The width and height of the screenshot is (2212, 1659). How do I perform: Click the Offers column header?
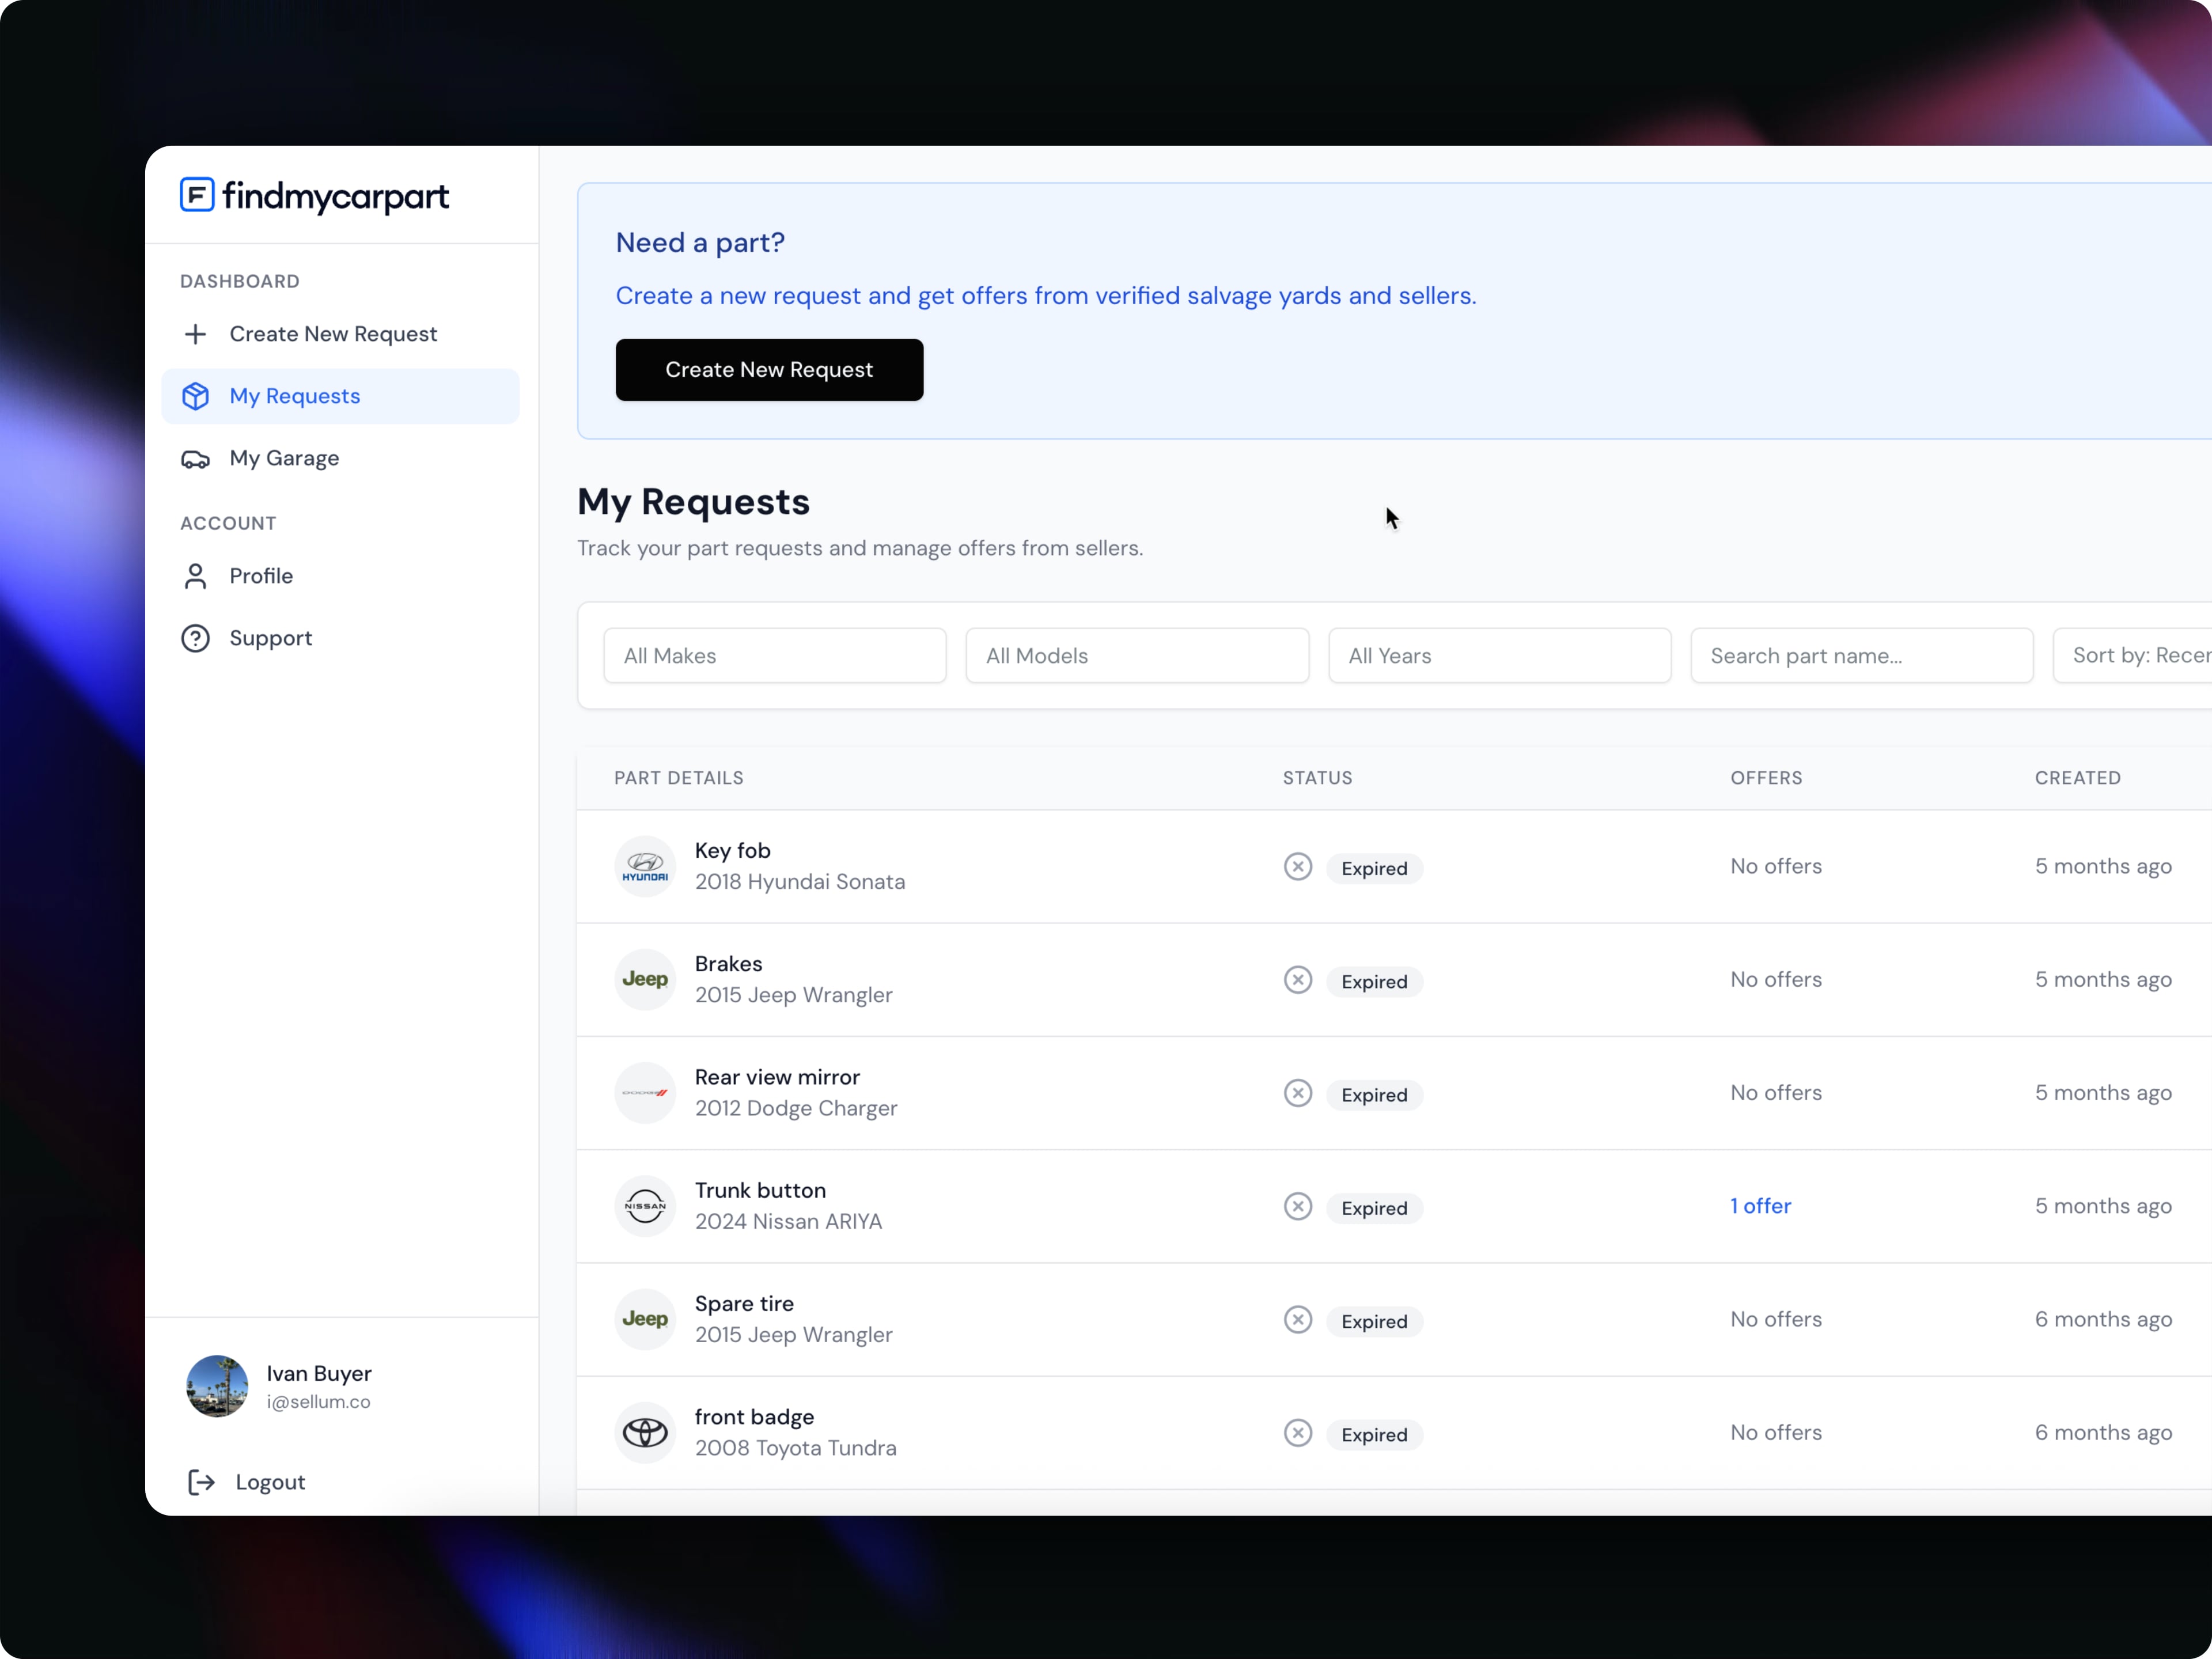pos(1766,778)
